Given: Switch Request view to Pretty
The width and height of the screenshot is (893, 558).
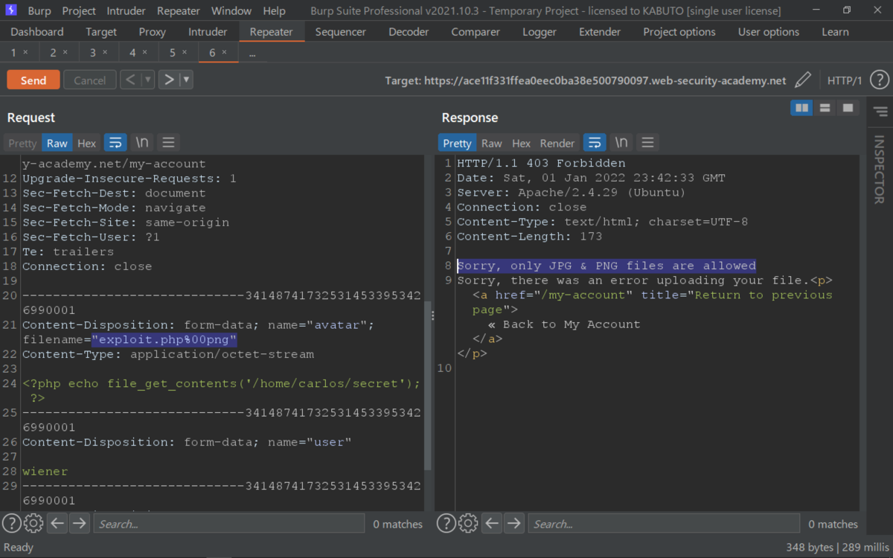Looking at the screenshot, I should coord(22,143).
